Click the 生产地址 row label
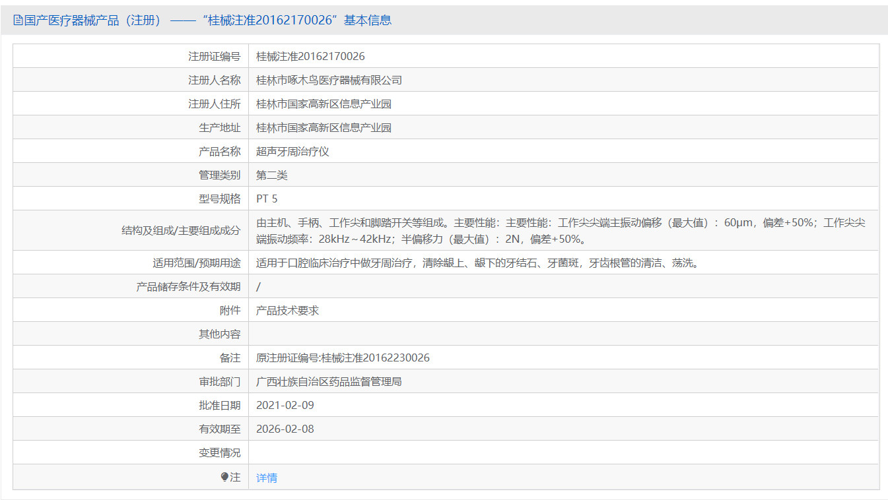Screen dimensions: 888x500 [220, 127]
